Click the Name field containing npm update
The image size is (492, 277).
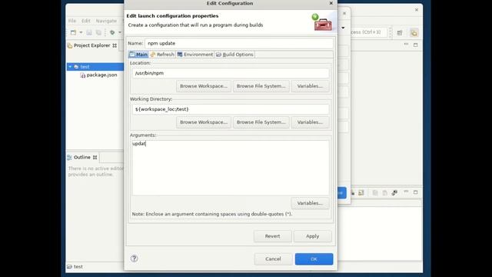[239, 43]
